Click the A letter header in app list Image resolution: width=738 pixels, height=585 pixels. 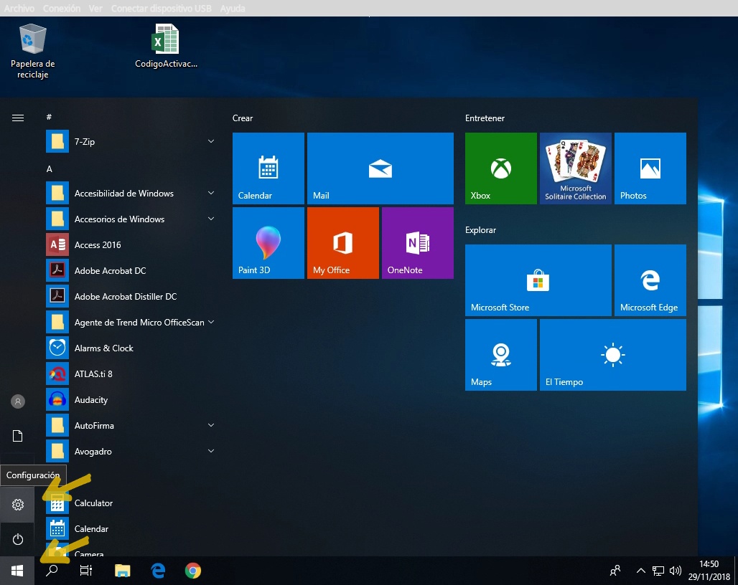click(49, 169)
